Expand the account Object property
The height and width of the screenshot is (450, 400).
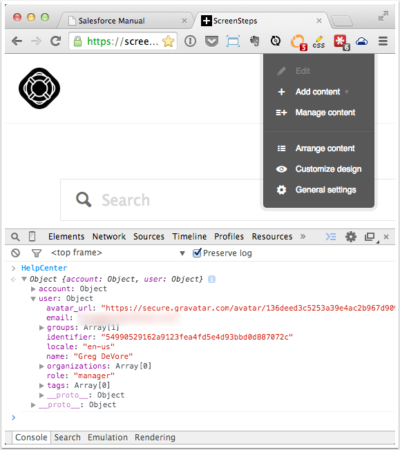click(33, 288)
